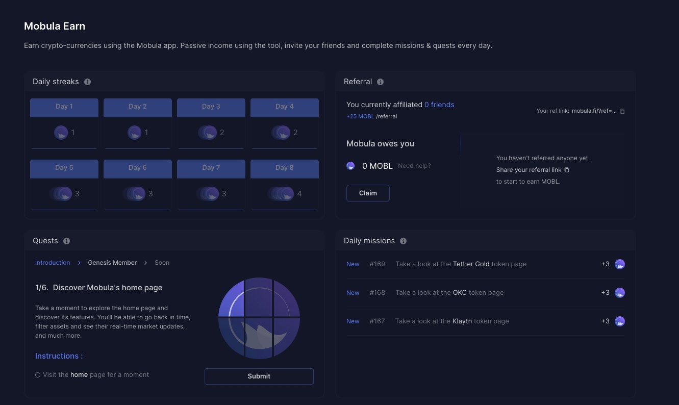Screen dimensions: 679x405
Task: Open the OKC token page link
Action: pyautogui.click(x=460, y=293)
